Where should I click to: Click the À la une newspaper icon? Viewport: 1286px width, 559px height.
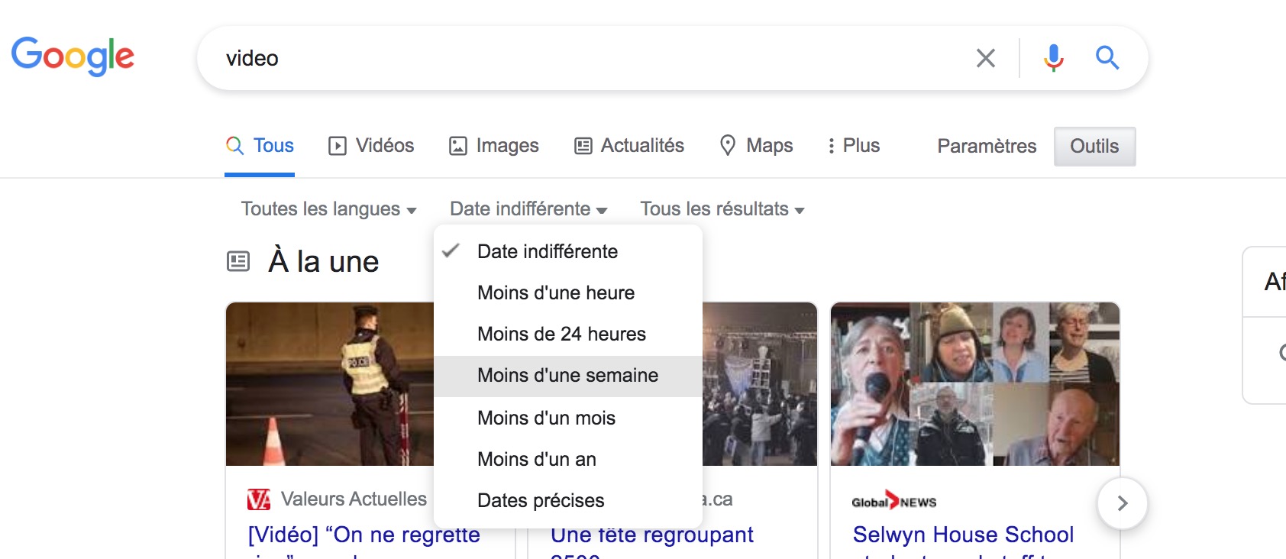point(238,262)
